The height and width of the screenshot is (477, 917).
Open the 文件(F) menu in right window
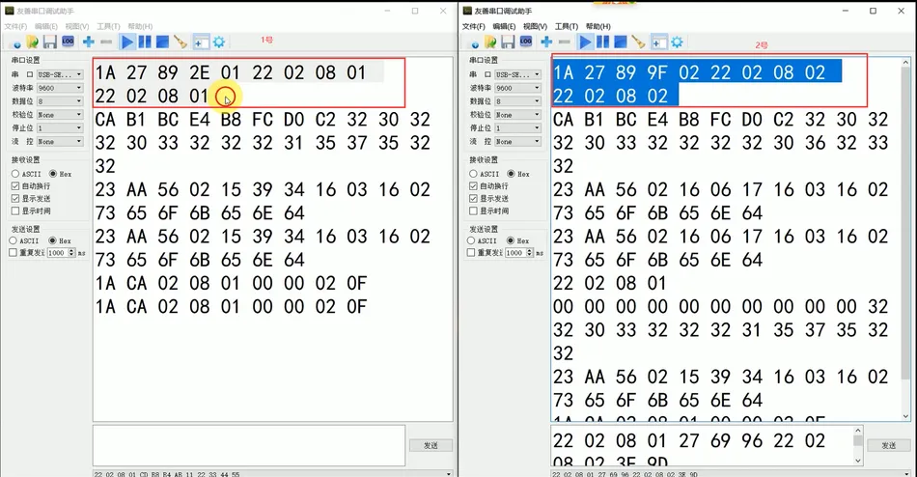click(x=473, y=26)
